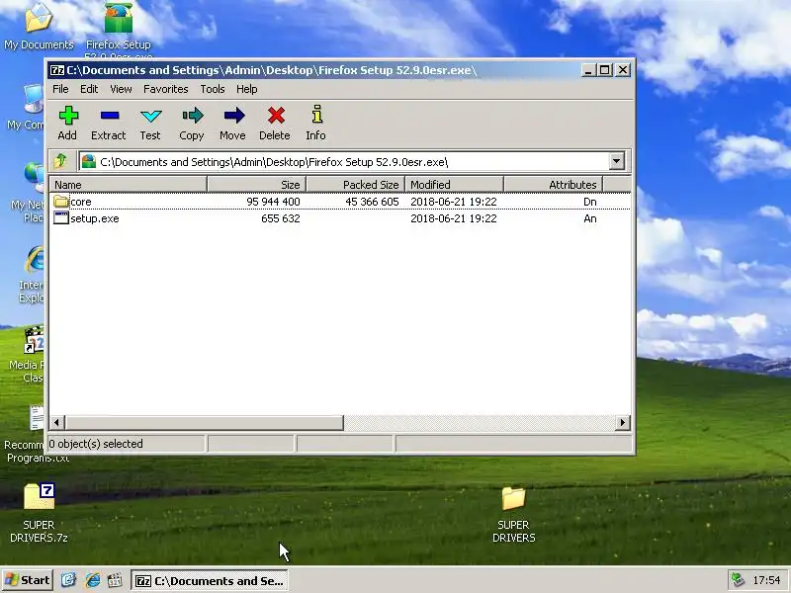
Task: Select My Network Places desktop icon
Action: (x=35, y=179)
